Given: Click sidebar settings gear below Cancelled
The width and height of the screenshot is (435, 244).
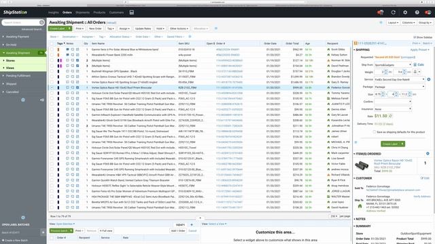Looking at the screenshot, I should (23, 100).
